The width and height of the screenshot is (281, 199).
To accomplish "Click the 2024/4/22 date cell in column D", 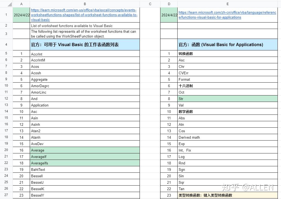I will click(169, 15).
